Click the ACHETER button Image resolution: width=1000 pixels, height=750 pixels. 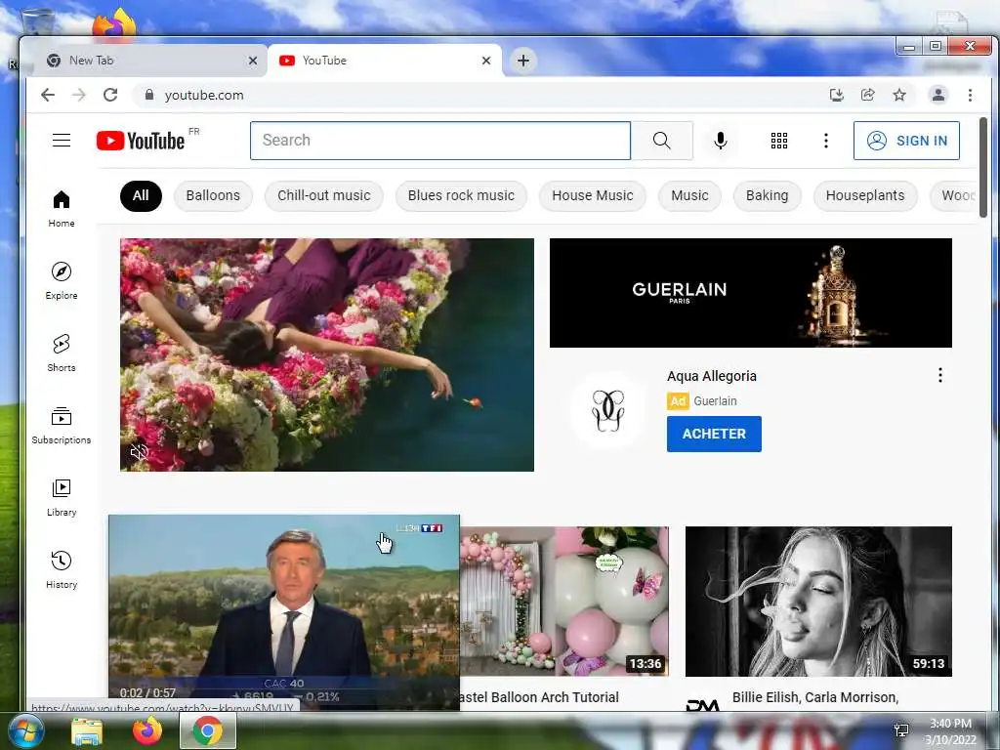[714, 434]
